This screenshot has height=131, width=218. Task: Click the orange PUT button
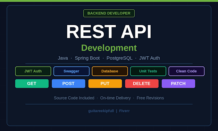105,84
